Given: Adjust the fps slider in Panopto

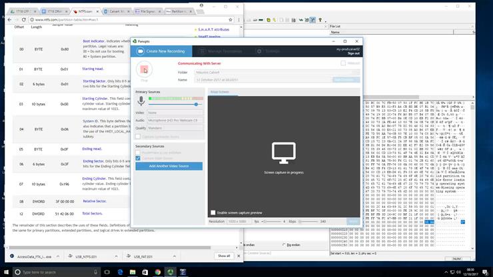Looking at the screenshot, I should point(270,222).
